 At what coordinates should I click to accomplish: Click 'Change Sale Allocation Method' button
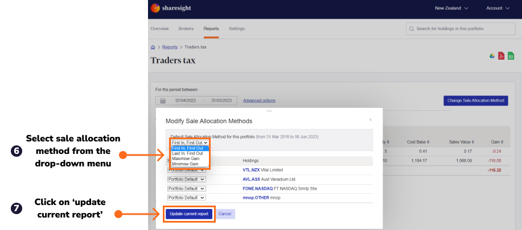476,101
